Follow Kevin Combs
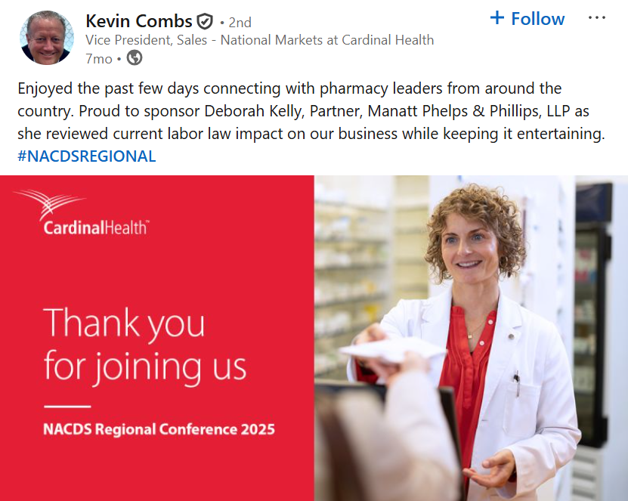Screen dimensions: 628x501 coord(527,18)
